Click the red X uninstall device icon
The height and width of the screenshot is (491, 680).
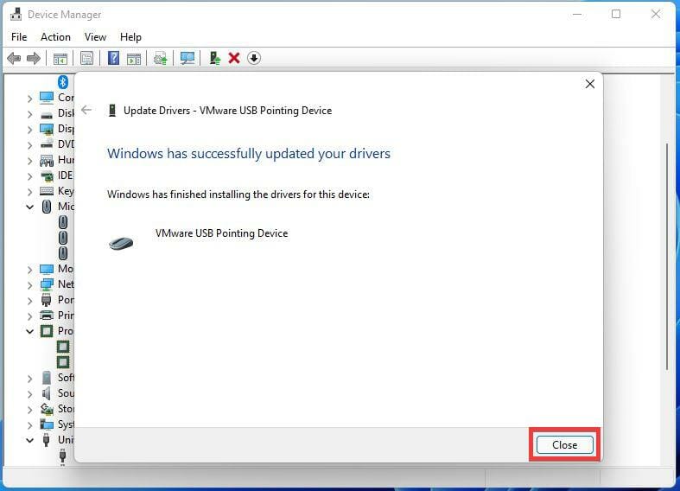[234, 58]
